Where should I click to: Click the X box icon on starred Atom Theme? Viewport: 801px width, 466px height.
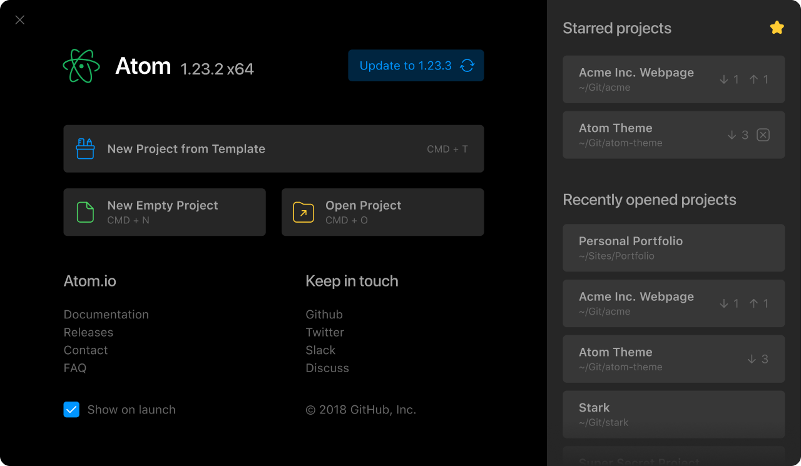(763, 135)
